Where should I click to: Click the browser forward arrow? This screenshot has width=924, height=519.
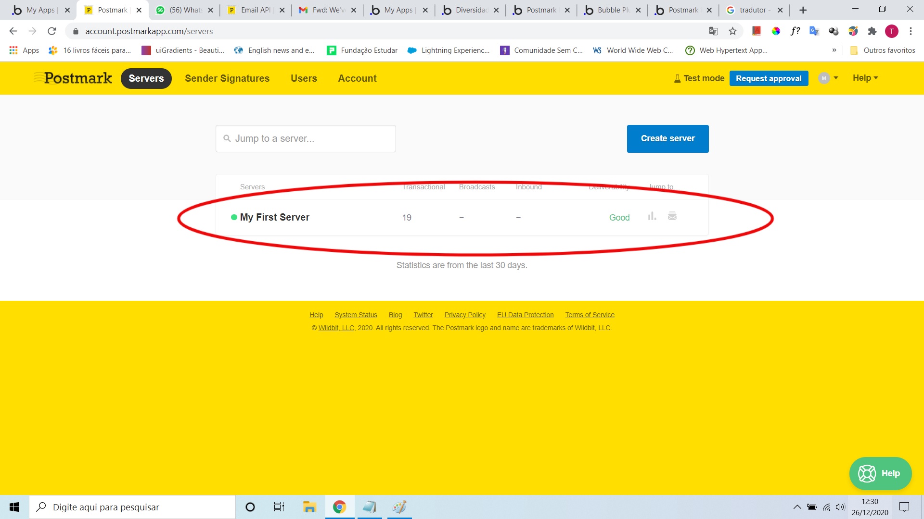coord(32,31)
